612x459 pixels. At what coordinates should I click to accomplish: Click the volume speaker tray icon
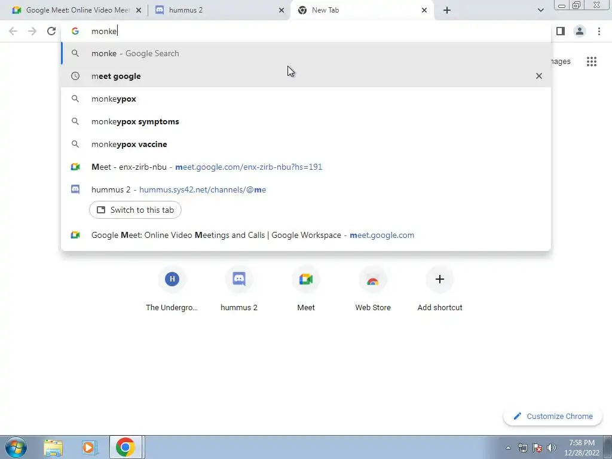552,448
